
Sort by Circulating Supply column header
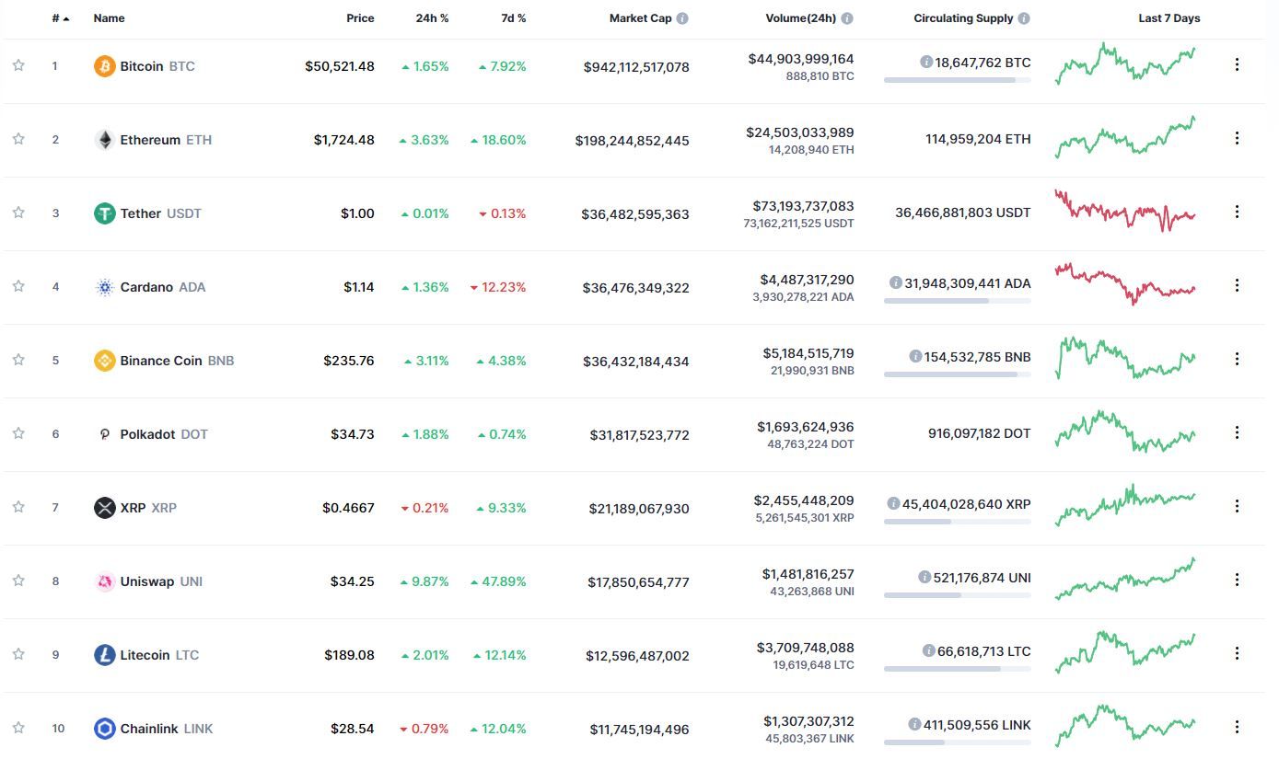pos(963,18)
